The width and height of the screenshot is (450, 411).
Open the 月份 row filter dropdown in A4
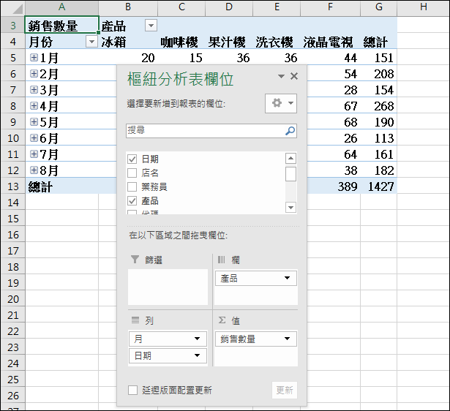pyautogui.click(x=91, y=42)
